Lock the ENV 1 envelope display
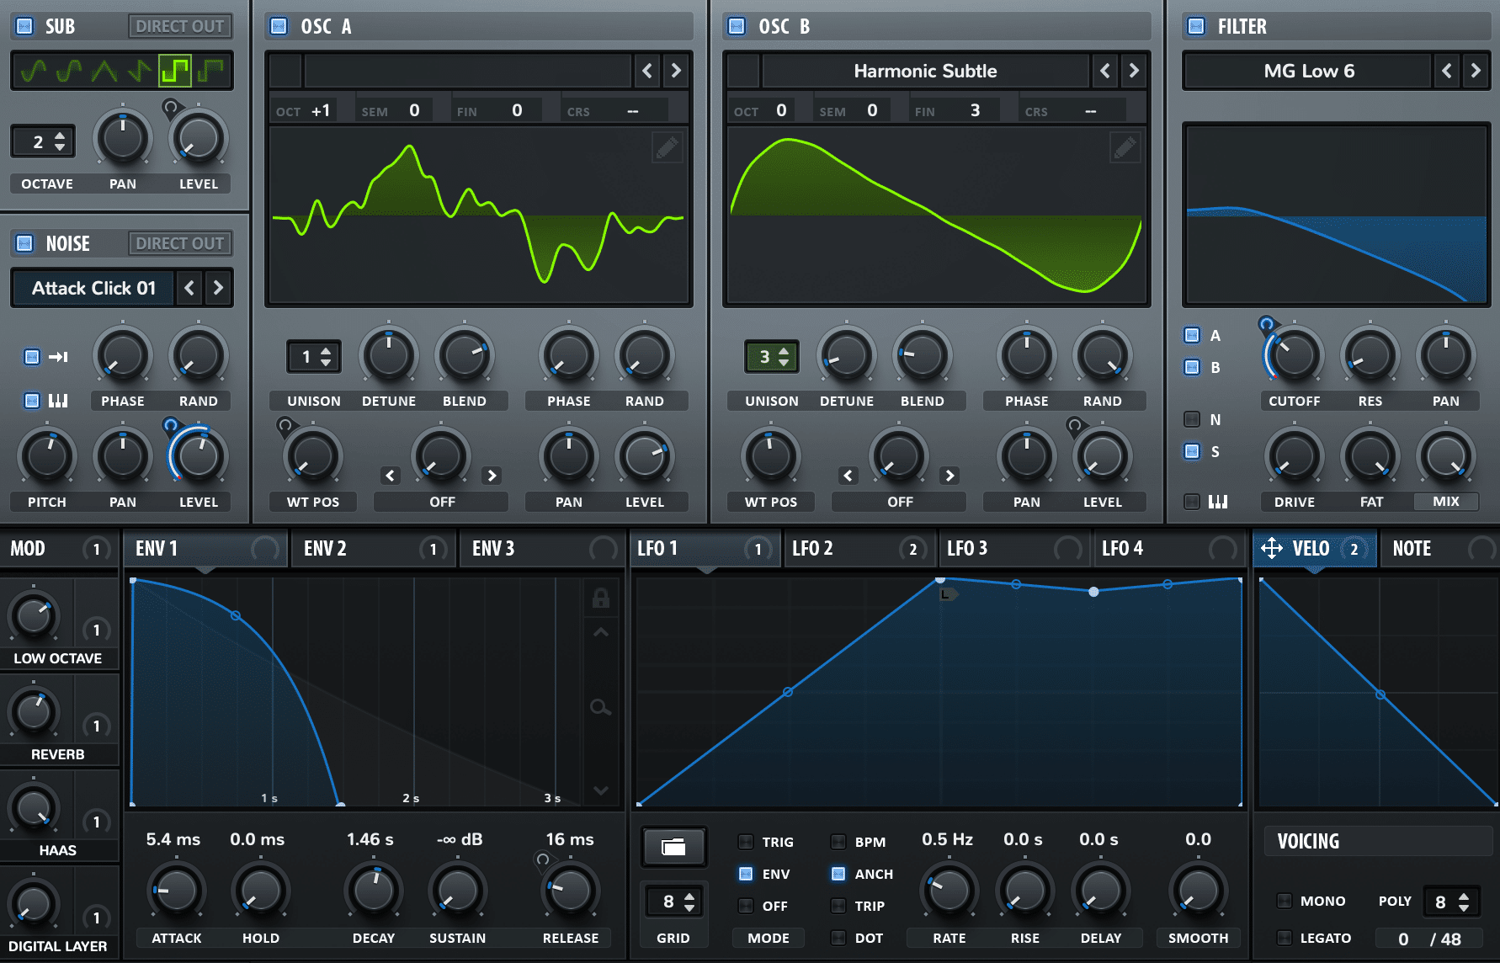 tap(600, 599)
